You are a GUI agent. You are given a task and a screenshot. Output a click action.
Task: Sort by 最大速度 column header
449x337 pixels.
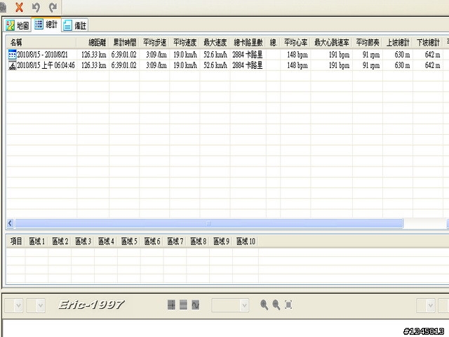tap(215, 43)
